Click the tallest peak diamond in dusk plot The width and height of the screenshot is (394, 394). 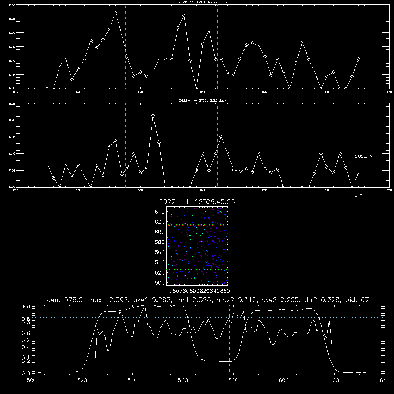(153, 116)
